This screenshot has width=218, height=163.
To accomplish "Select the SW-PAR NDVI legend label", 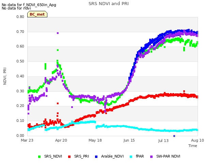I will coord(168,156).
